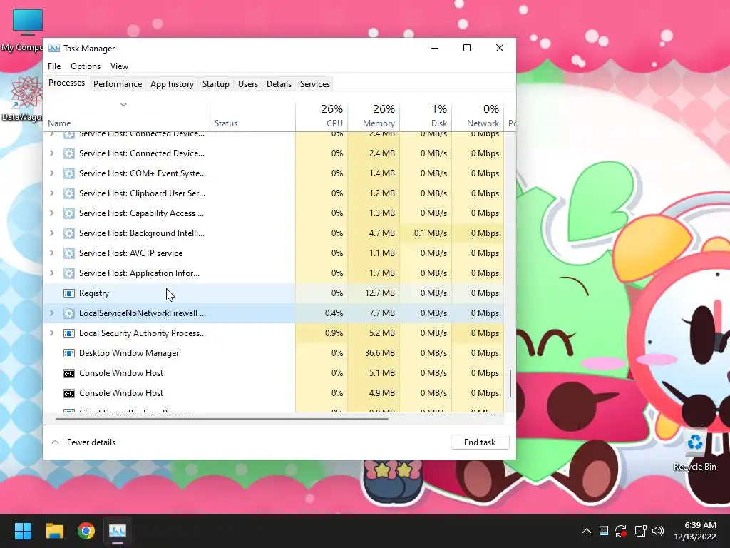The width and height of the screenshot is (730, 548).
Task: Select the Console Window Host row at 4.9 MB
Action: [x=274, y=393]
